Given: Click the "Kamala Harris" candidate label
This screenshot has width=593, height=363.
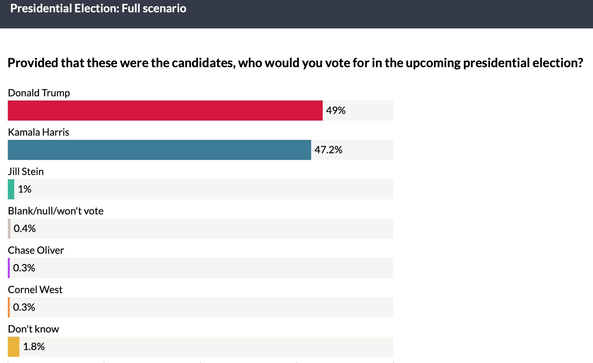Looking at the screenshot, I should [x=39, y=132].
